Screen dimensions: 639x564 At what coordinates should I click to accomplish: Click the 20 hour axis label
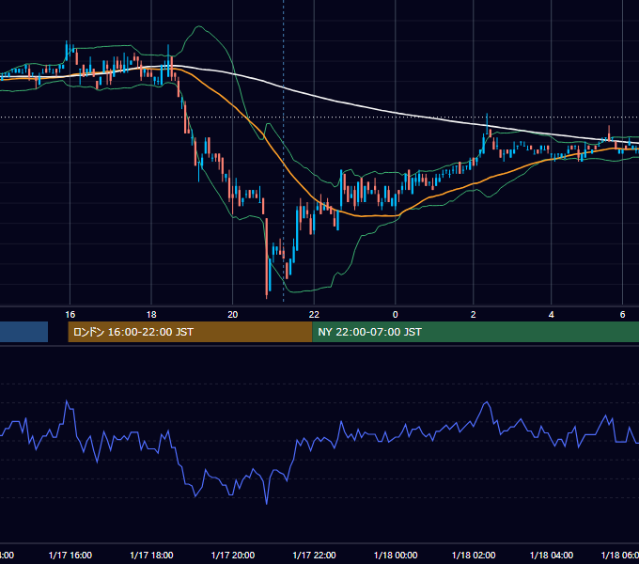coord(232,315)
